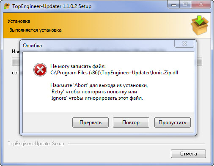
Task: Click the installer package icon in title bar
Action: click(7, 6)
